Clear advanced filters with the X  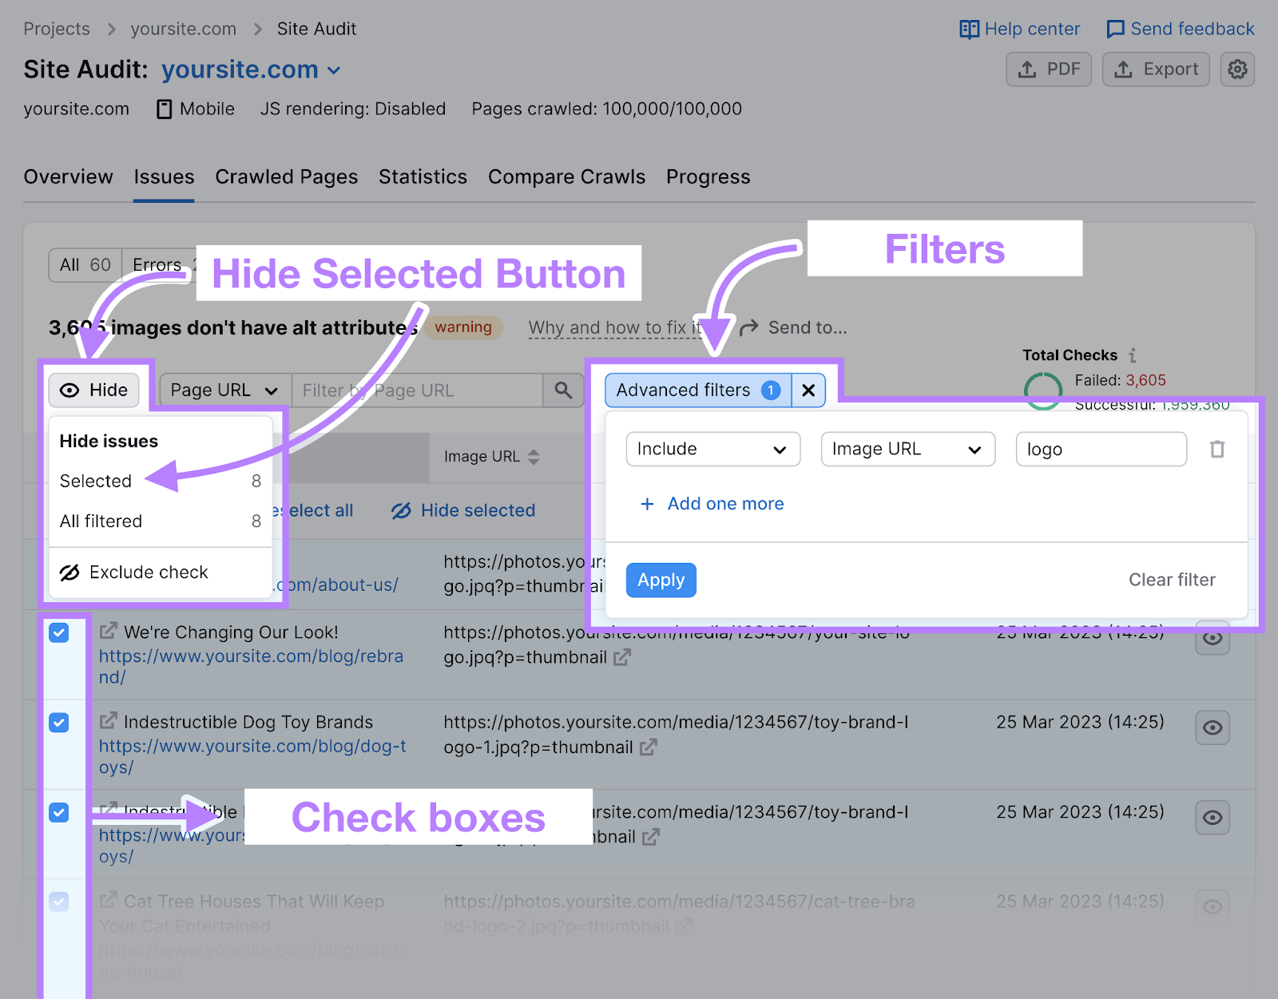[x=808, y=390]
